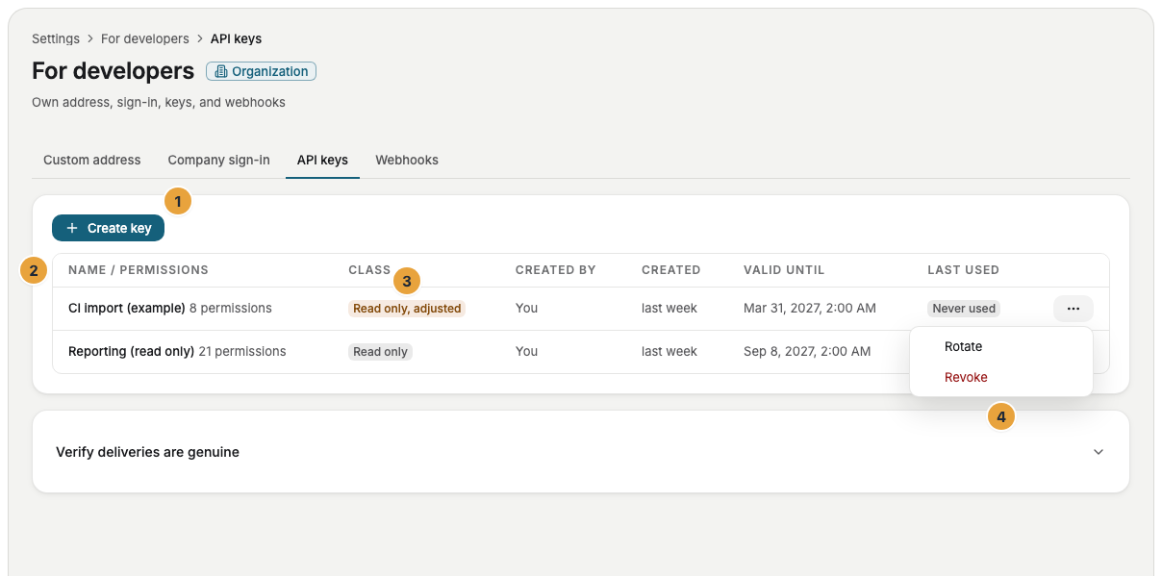Click the CREATED BY column header

click(x=556, y=270)
